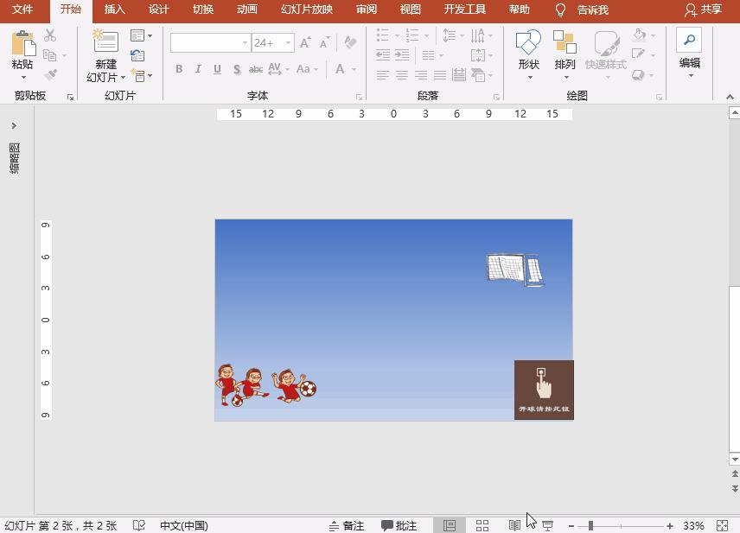Image resolution: width=740 pixels, height=533 pixels.
Task: Toggle italic formatting
Action: 198,68
